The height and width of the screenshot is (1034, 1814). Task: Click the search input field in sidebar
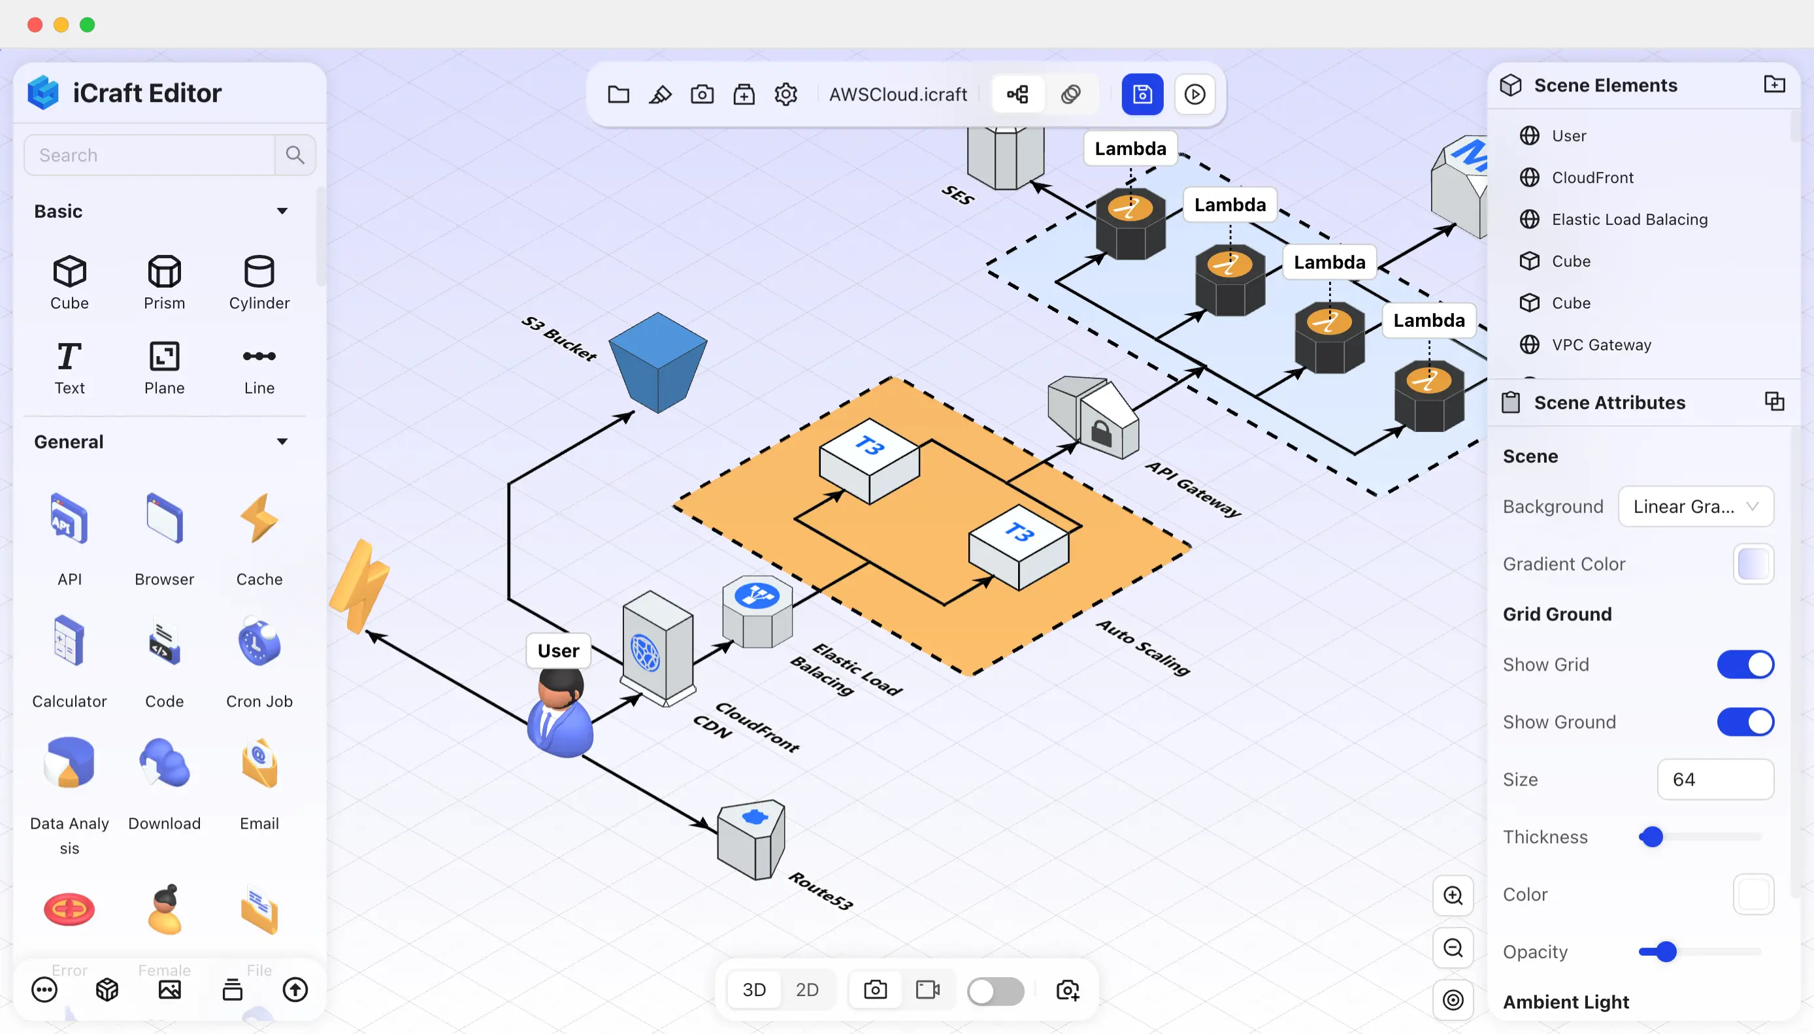pos(148,154)
